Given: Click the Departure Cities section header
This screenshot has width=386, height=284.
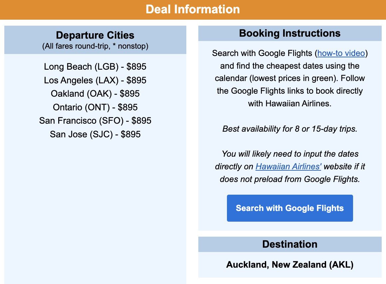Looking at the screenshot, I should [x=95, y=35].
